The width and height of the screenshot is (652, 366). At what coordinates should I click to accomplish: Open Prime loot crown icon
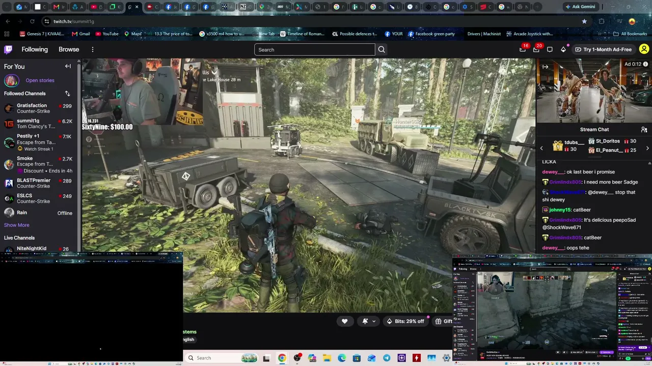(x=523, y=49)
